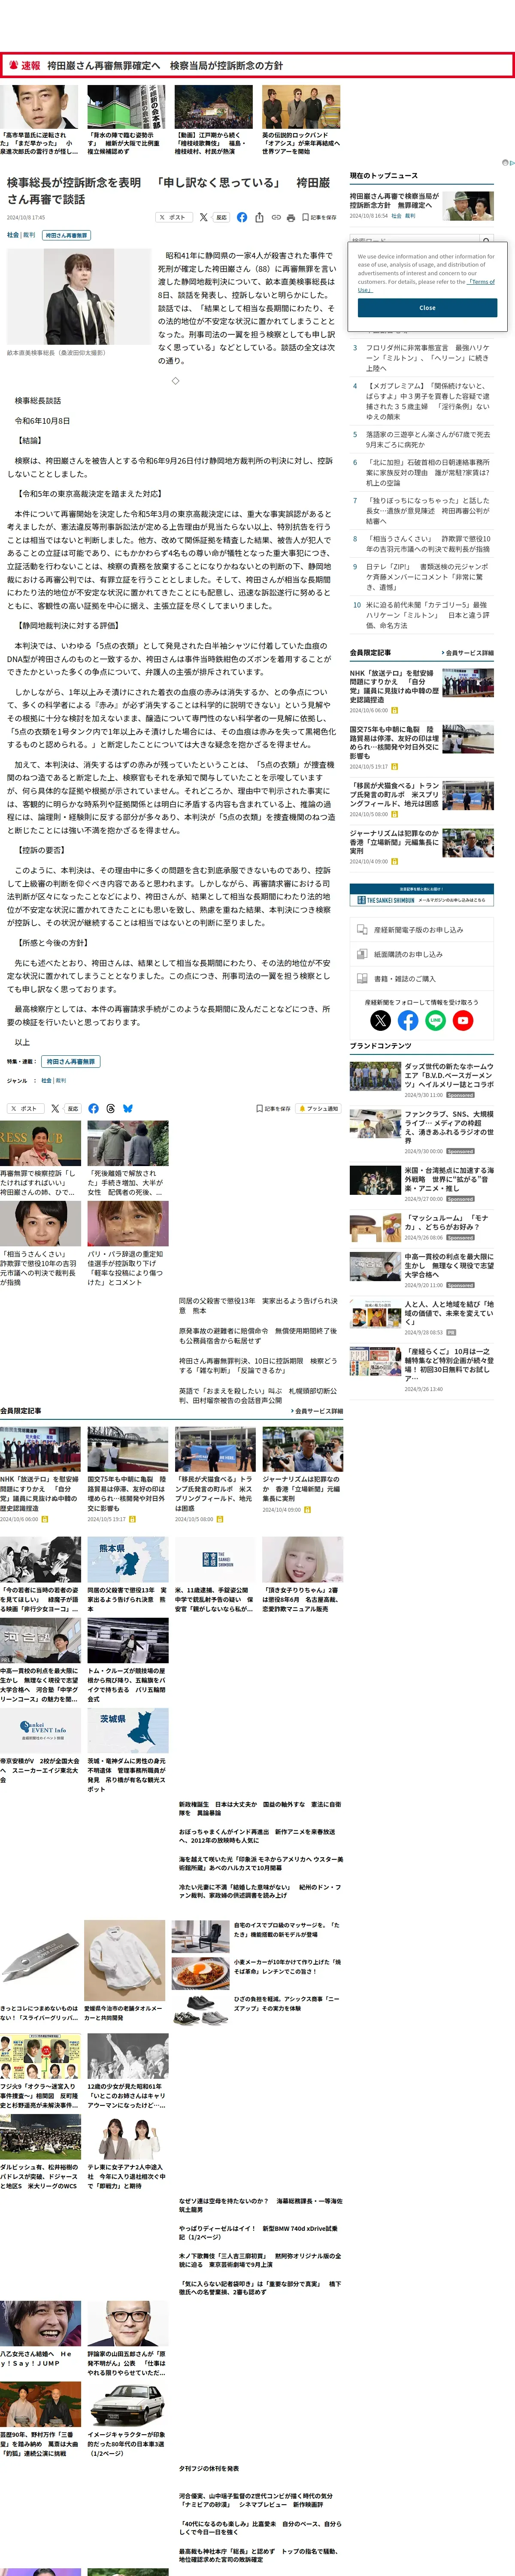The height and width of the screenshot is (2576, 515).
Task: Click 記事を保存 bookmark below the article body
Action: pos(273,1108)
